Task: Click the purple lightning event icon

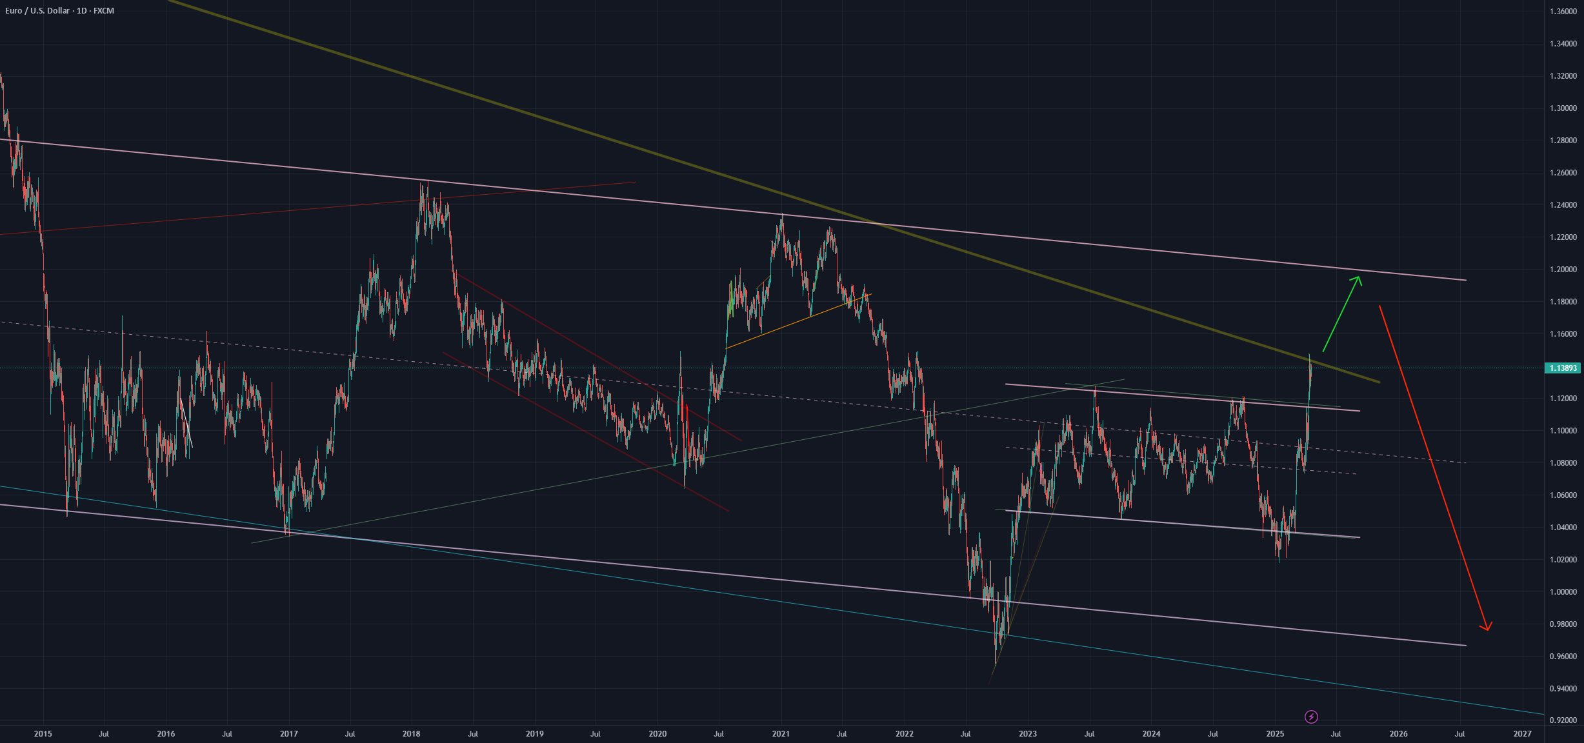Action: pos(1311,717)
